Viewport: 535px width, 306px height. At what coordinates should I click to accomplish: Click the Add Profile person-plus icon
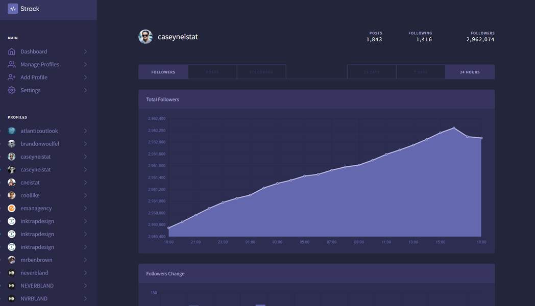pos(12,77)
